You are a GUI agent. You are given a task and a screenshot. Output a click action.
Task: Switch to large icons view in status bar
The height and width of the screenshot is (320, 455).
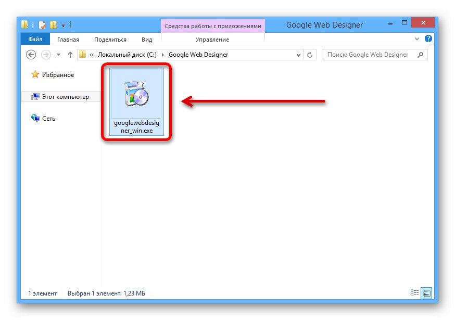coord(426,293)
